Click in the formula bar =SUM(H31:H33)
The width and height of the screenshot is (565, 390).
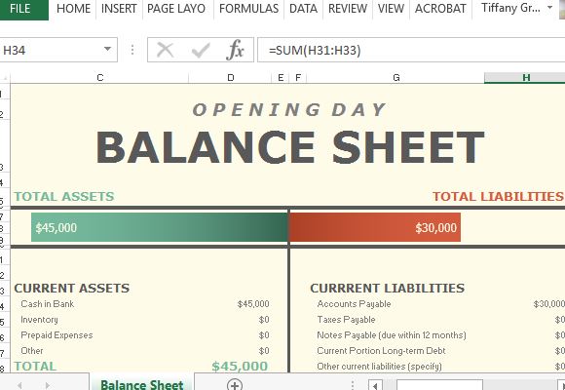[x=411, y=50]
